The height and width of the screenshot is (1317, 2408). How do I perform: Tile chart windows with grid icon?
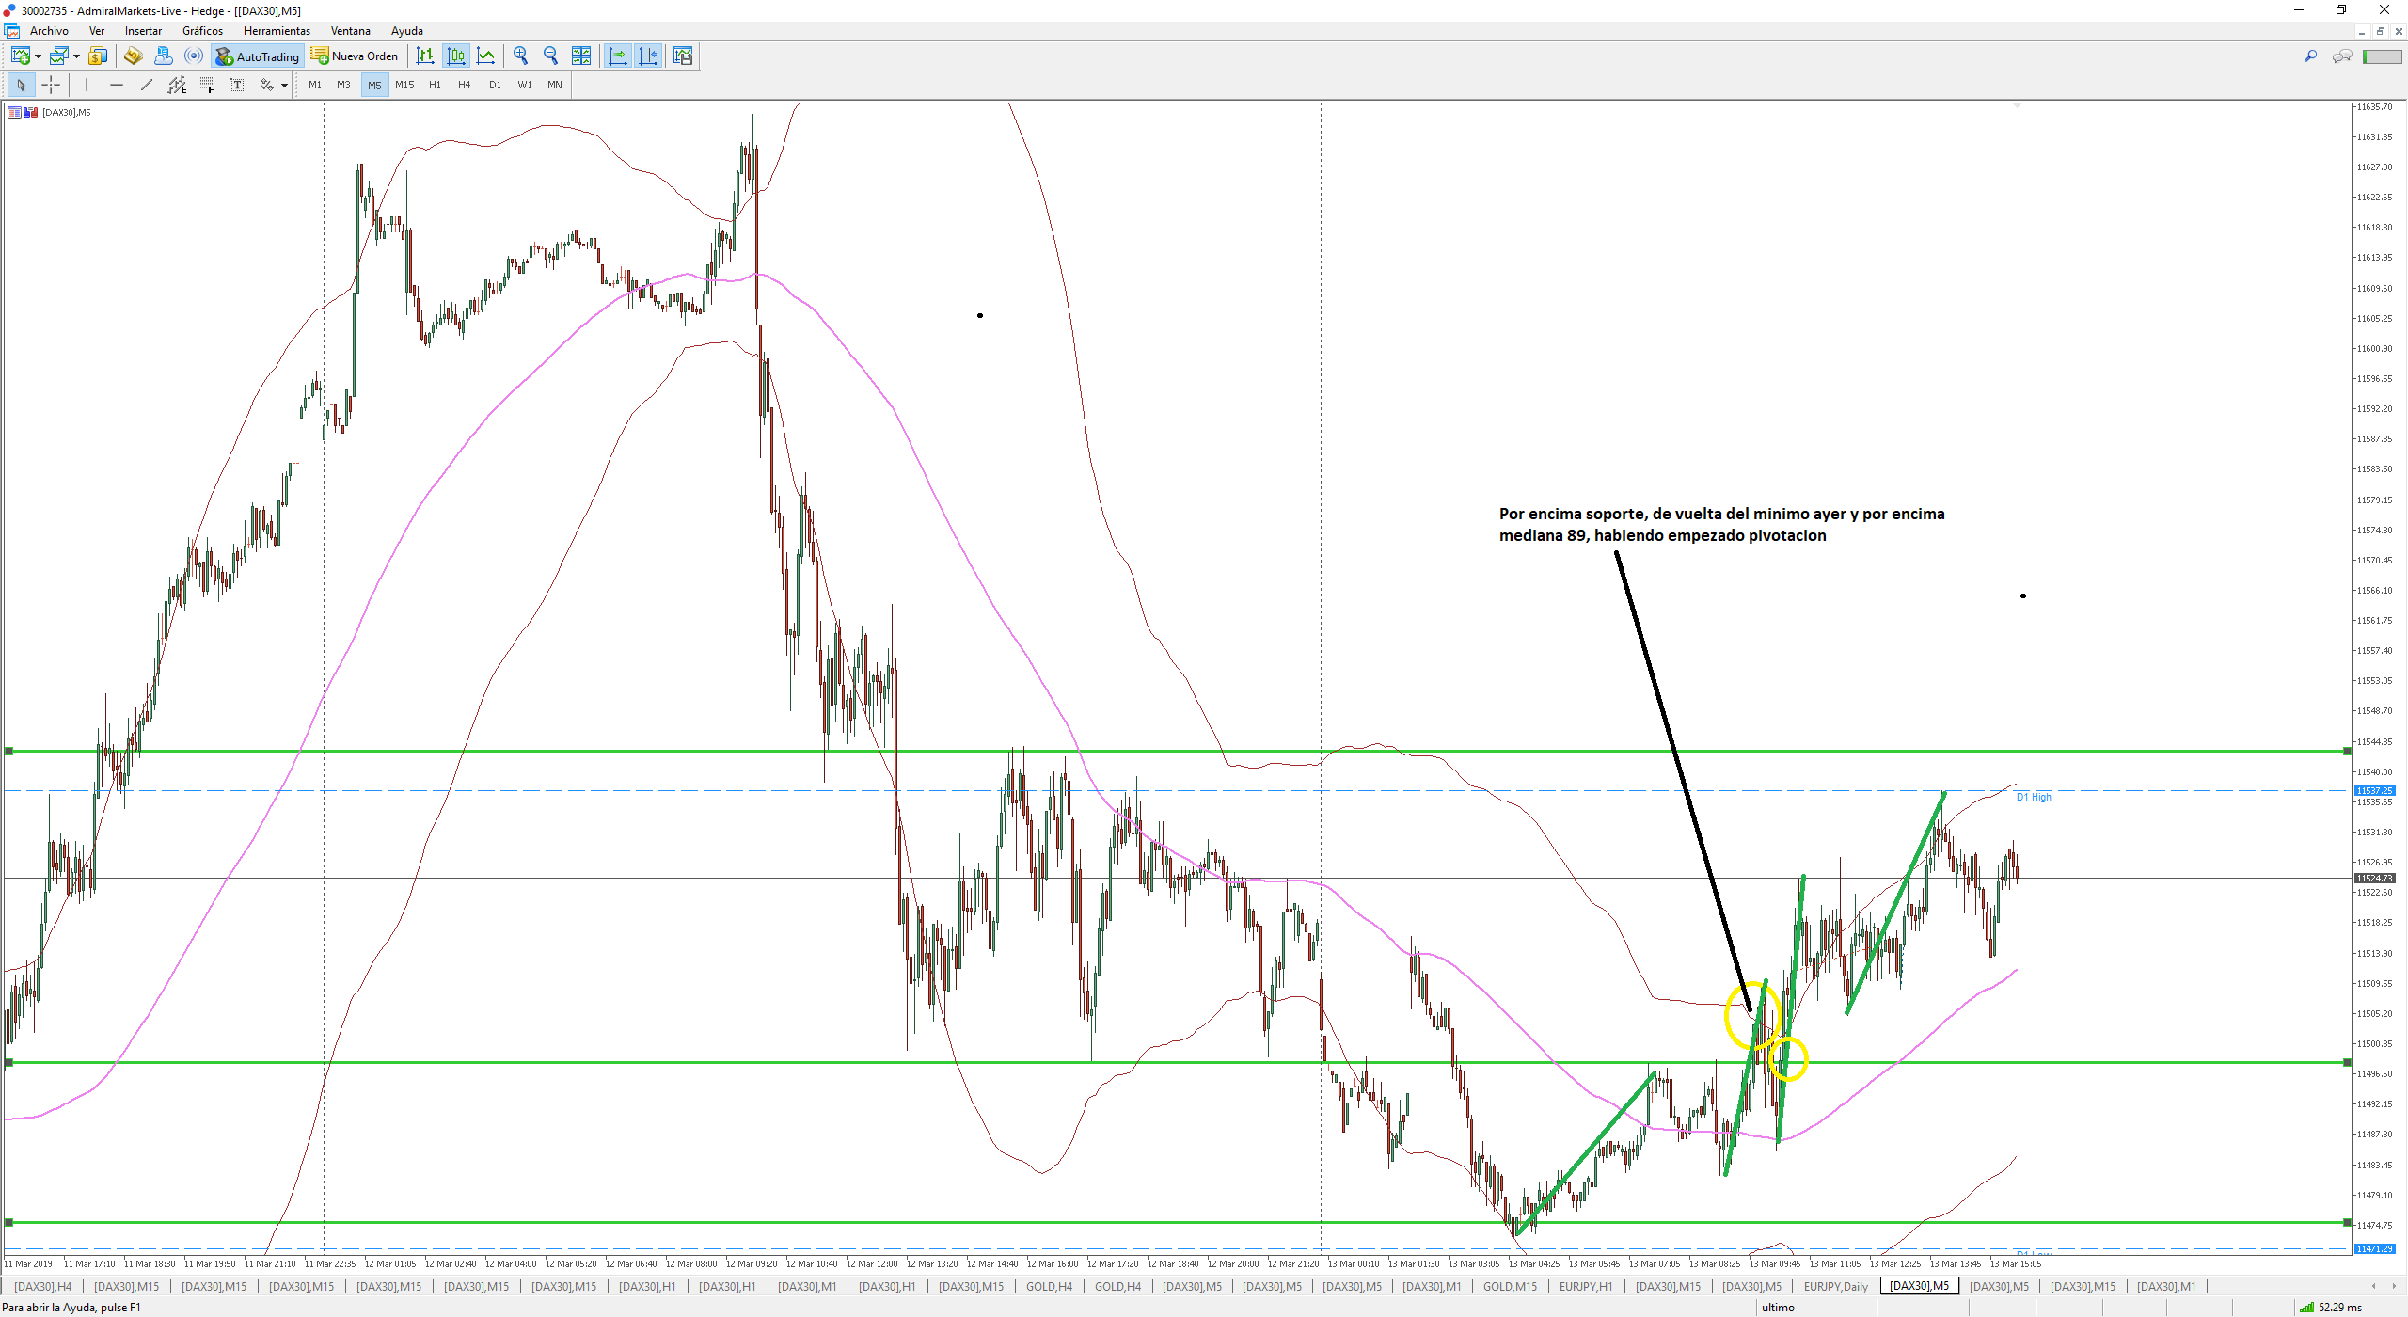click(x=581, y=56)
